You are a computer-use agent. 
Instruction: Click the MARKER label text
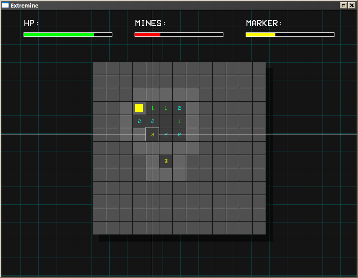click(264, 23)
